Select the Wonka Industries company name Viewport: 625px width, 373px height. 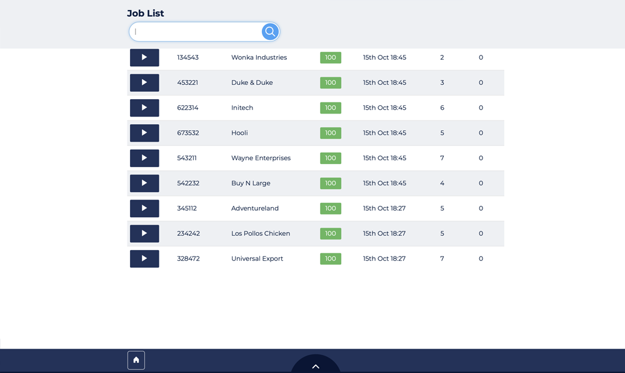pos(259,57)
